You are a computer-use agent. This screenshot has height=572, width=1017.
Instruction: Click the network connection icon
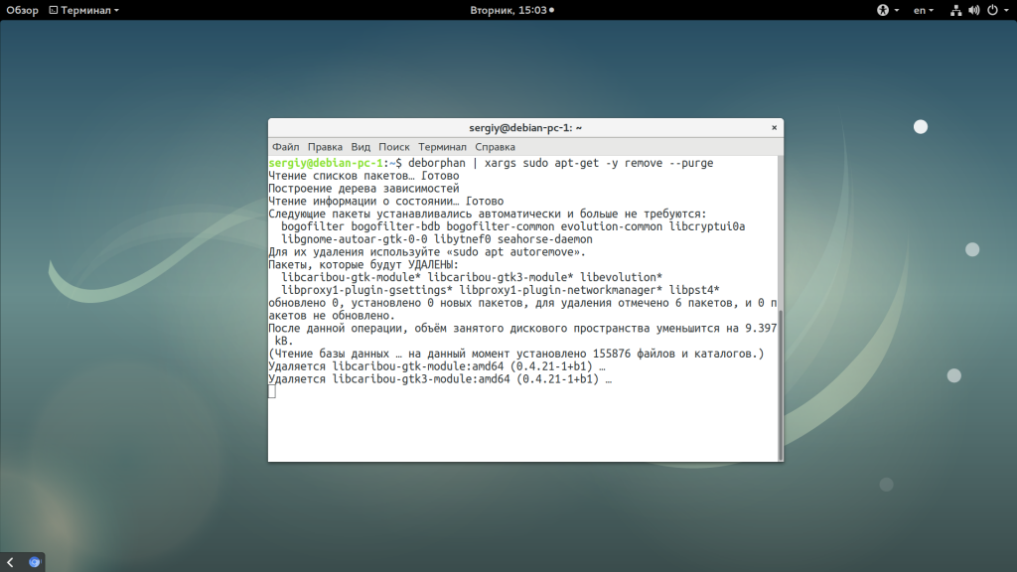pyautogui.click(x=956, y=10)
